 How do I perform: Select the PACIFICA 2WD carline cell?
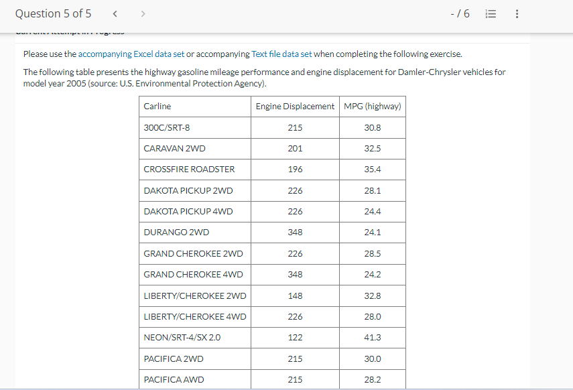click(x=195, y=359)
